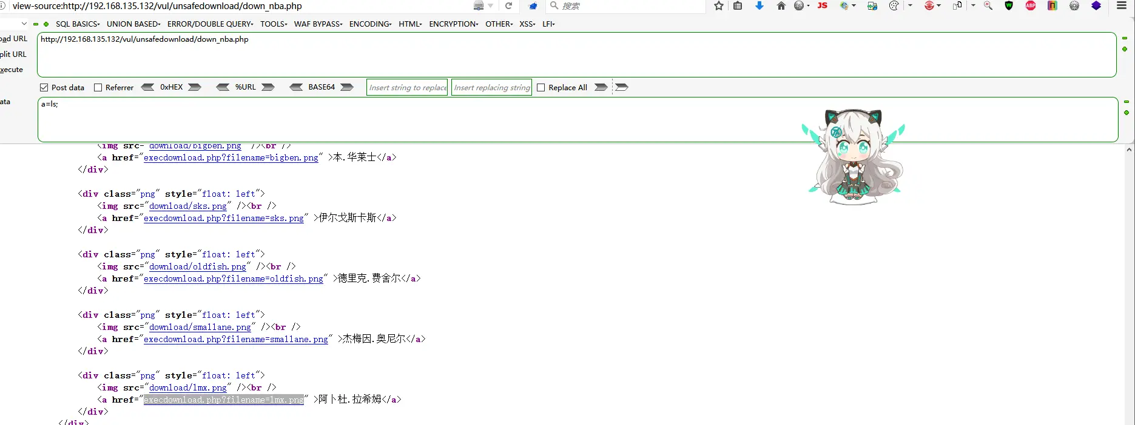This screenshot has width=1135, height=425.
Task: Click the black shield extension icon
Action: (1009, 5)
